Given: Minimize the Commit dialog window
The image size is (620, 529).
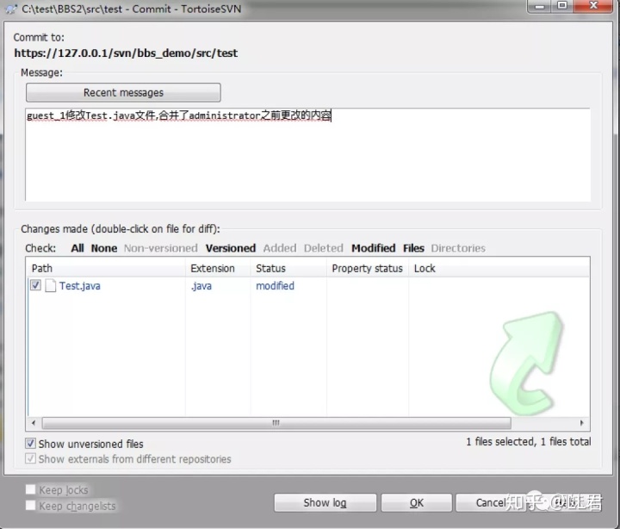Looking at the screenshot, I should tap(540, 6).
